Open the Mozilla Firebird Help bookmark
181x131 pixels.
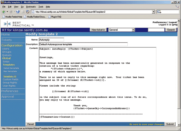pyautogui.click(x=13, y=17)
